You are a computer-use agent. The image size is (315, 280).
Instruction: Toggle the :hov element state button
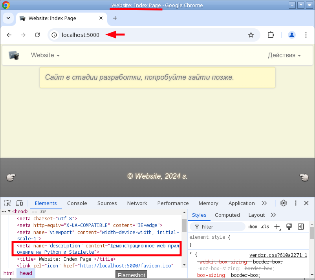point(253,227)
